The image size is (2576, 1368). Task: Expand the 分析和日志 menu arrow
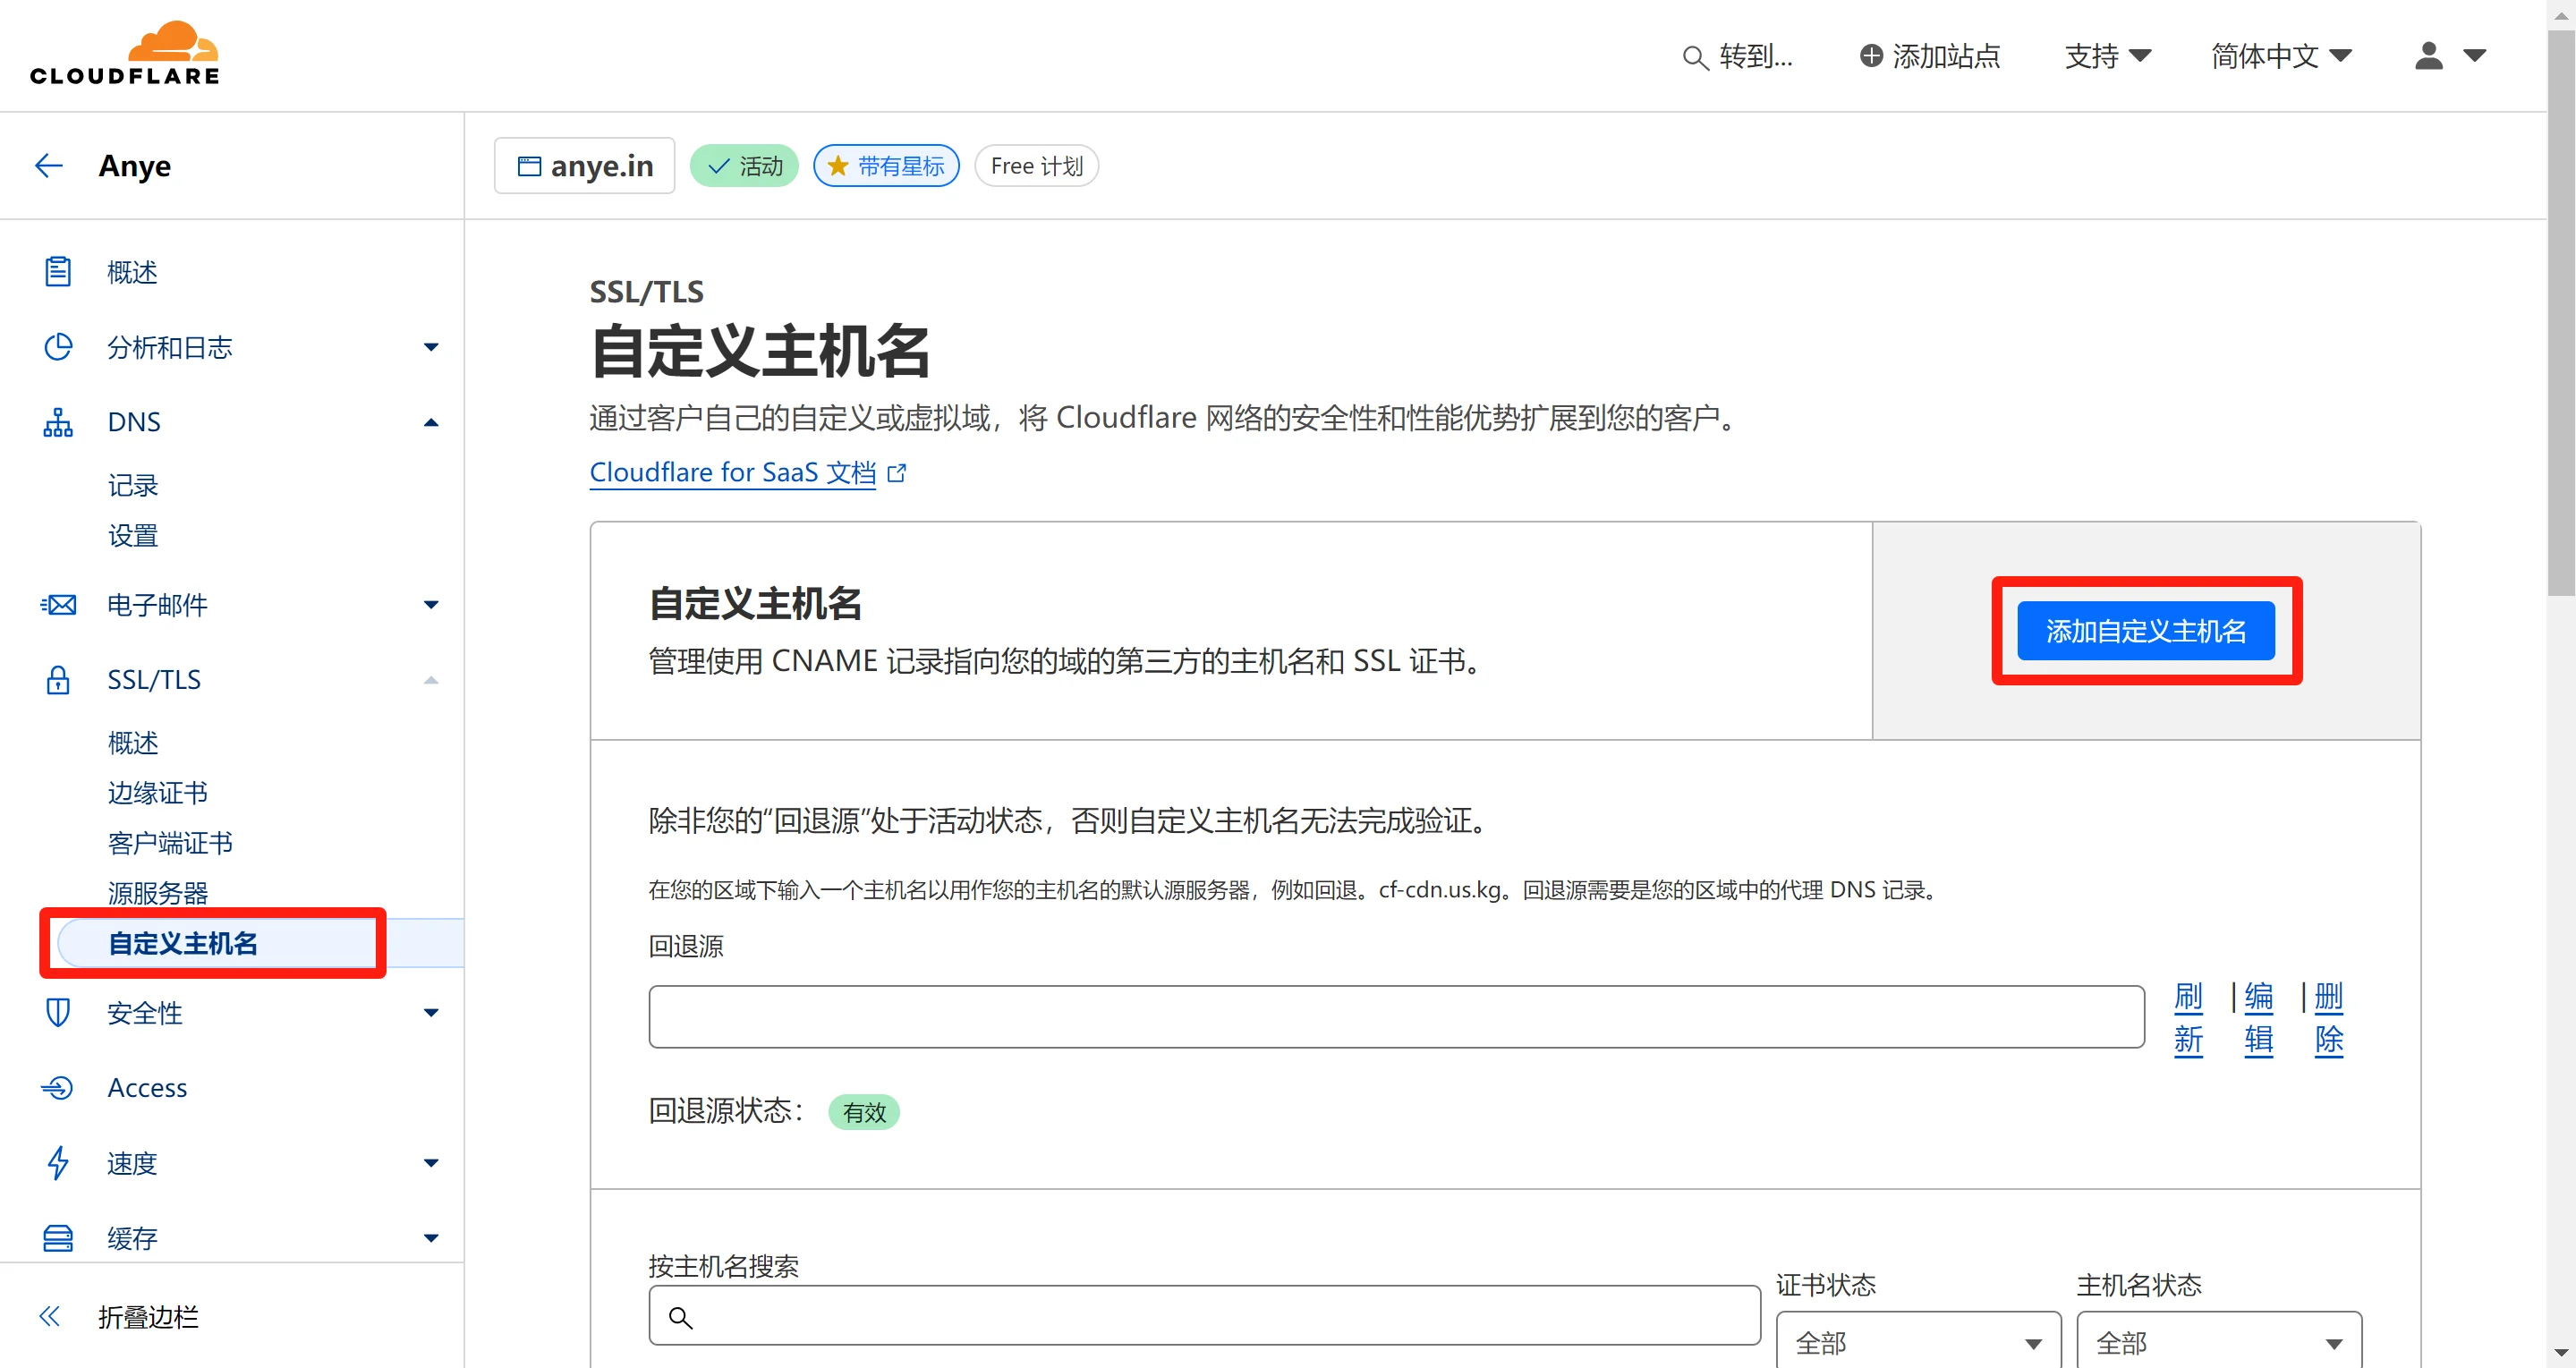click(x=431, y=347)
